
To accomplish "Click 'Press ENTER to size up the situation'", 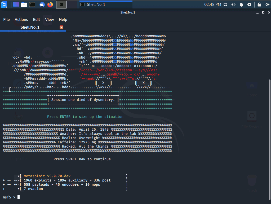I will tap(85, 117).
